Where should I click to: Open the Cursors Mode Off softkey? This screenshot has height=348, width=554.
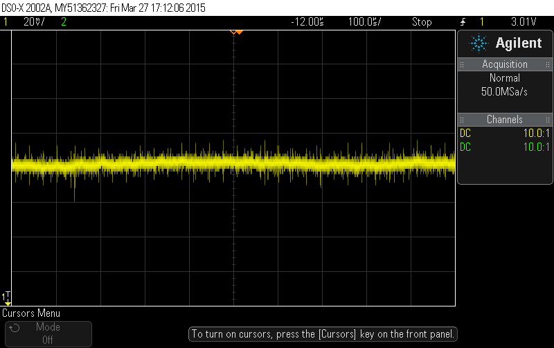point(48,333)
